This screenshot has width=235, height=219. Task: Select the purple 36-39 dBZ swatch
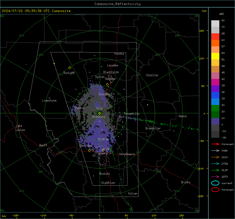click(215, 89)
